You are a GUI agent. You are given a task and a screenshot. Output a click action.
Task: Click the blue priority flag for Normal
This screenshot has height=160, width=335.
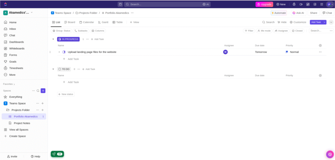(x=287, y=52)
